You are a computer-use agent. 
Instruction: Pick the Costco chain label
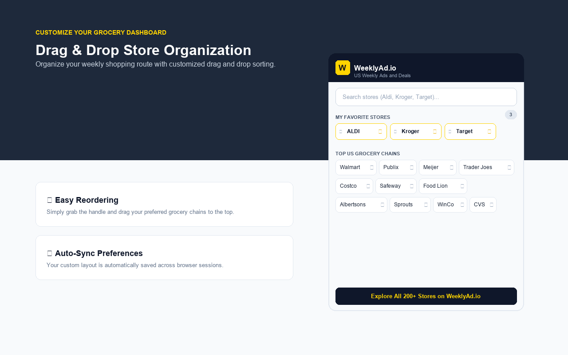348,186
